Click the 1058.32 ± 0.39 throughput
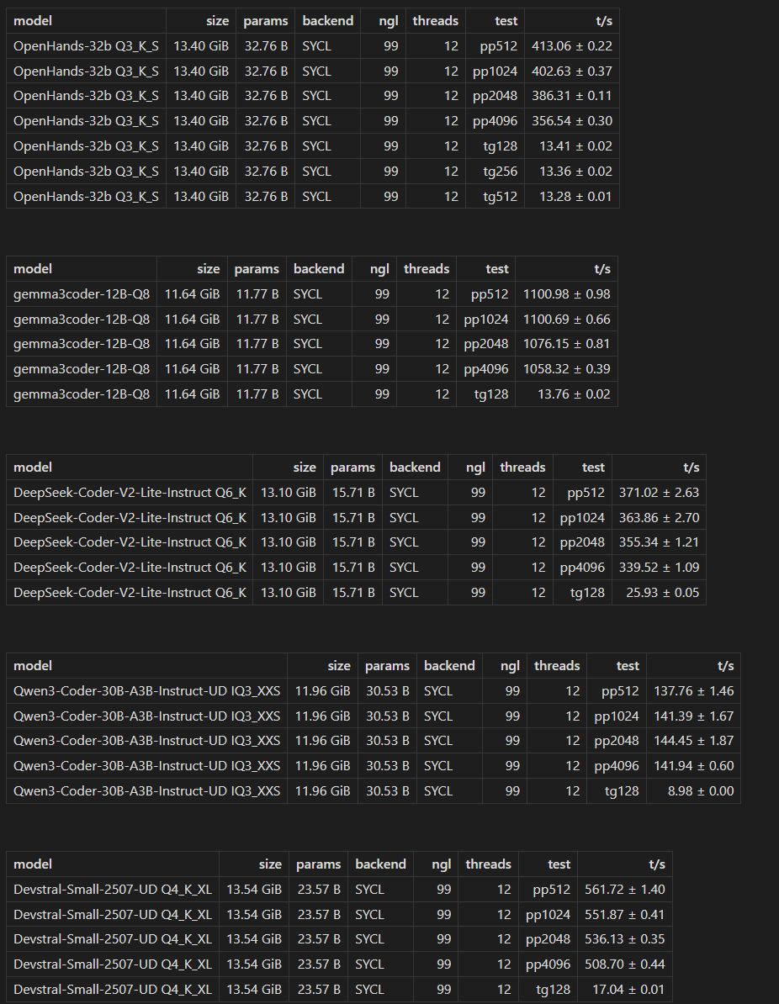The height and width of the screenshot is (1004, 779). coord(566,369)
